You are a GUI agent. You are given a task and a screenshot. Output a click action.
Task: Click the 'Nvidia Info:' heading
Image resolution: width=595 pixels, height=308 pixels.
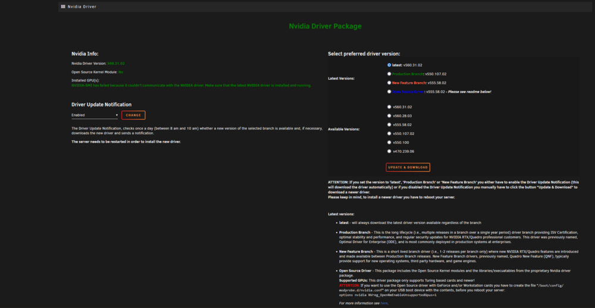85,54
